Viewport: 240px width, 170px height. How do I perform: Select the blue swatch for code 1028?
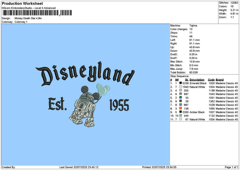[x=181, y=105]
